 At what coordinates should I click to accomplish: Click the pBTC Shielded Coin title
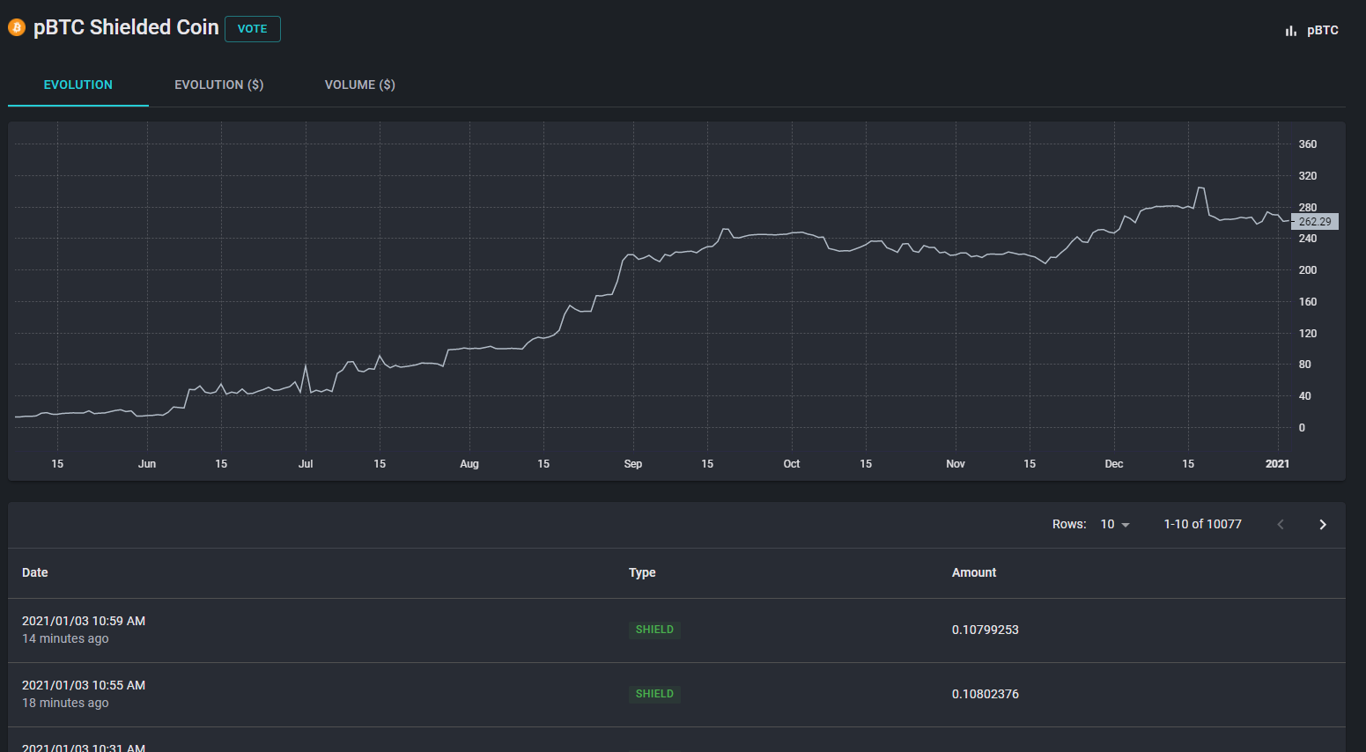(126, 28)
